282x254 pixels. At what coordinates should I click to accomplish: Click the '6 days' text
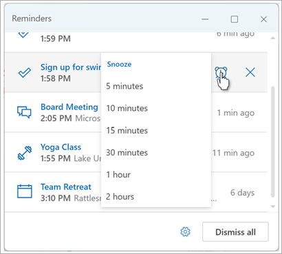coord(242,193)
